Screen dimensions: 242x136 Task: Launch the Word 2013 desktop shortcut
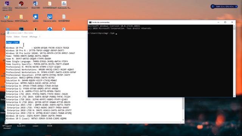point(36,3)
